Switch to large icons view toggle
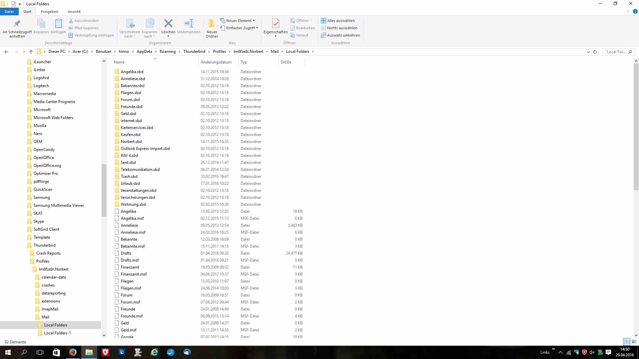This screenshot has width=639, height=359. [634, 342]
